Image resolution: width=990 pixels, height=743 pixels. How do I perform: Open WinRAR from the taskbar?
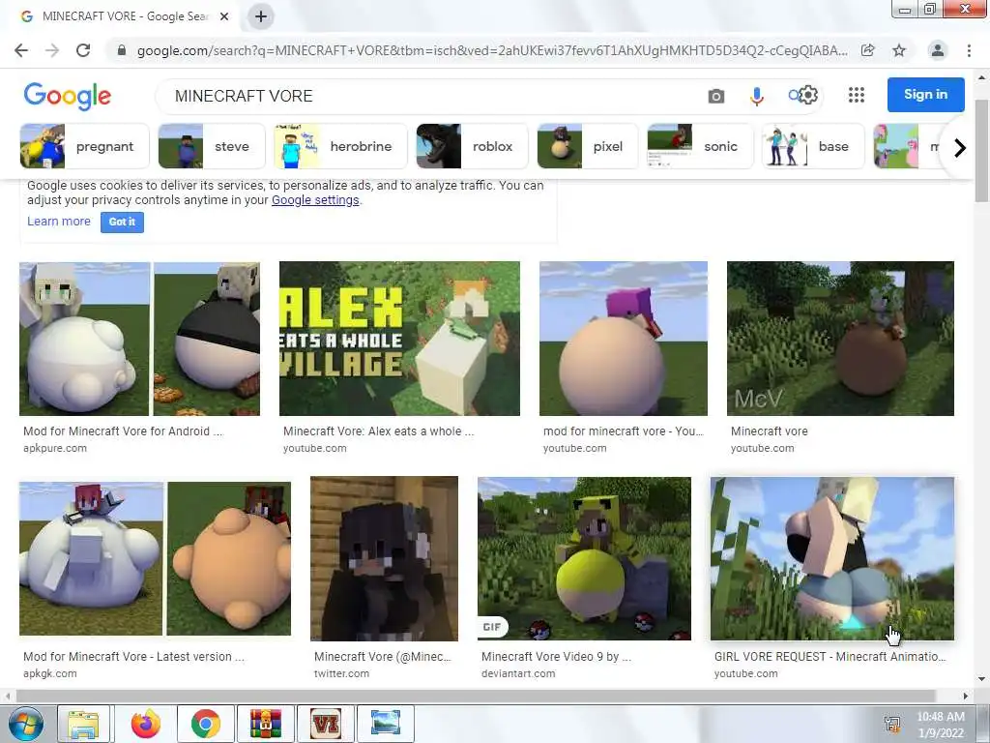[266, 724]
